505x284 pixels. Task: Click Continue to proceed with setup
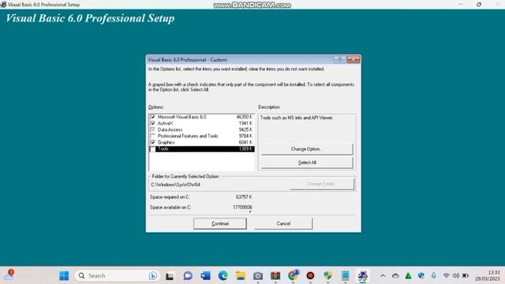point(220,223)
